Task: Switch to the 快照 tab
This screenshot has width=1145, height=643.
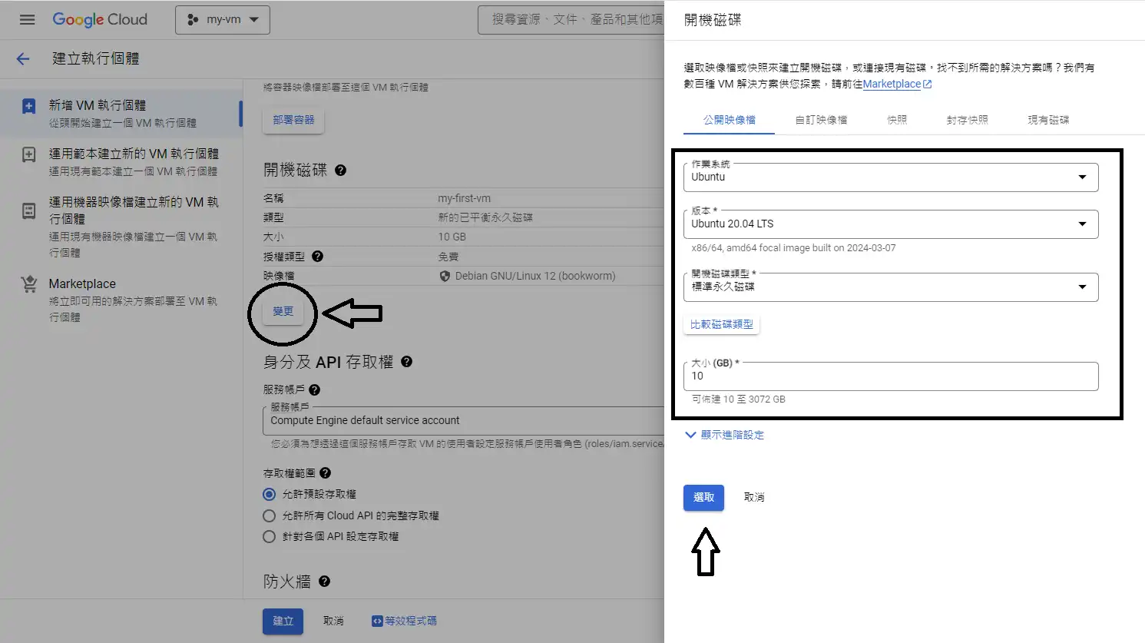Action: 896,120
